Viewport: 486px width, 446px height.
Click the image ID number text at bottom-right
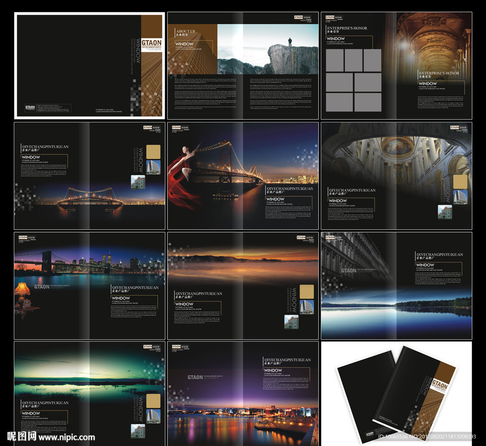428,437
